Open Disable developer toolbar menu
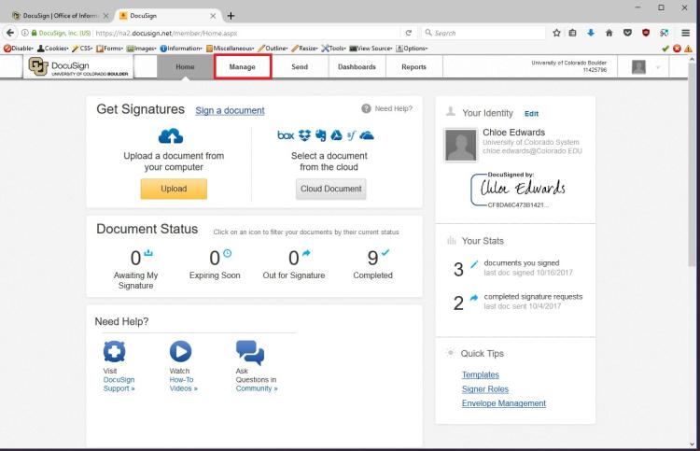 coord(19,49)
